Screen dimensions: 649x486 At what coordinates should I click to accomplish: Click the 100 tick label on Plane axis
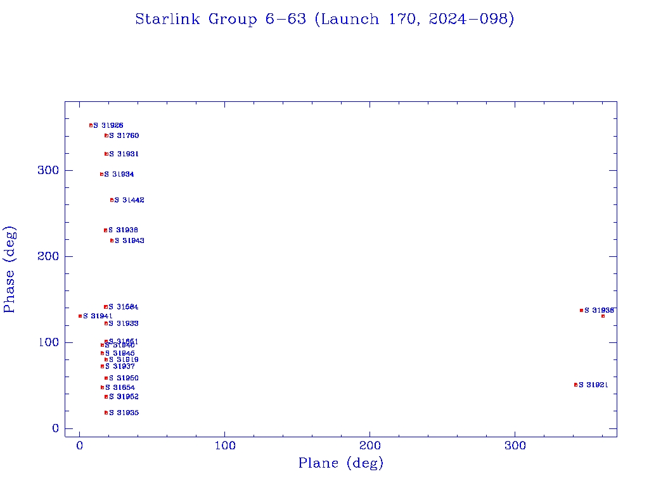(225, 446)
